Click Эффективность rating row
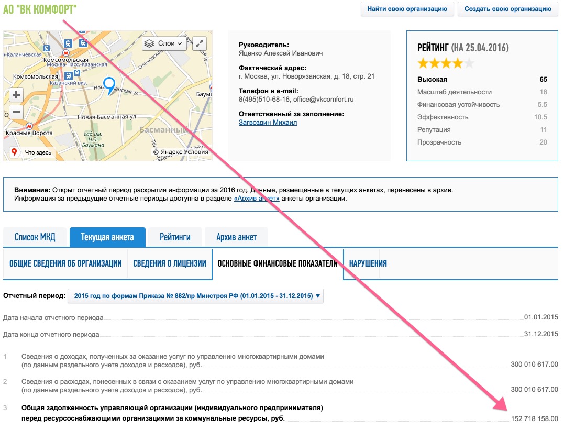The width and height of the screenshot is (564, 430). [x=482, y=117]
